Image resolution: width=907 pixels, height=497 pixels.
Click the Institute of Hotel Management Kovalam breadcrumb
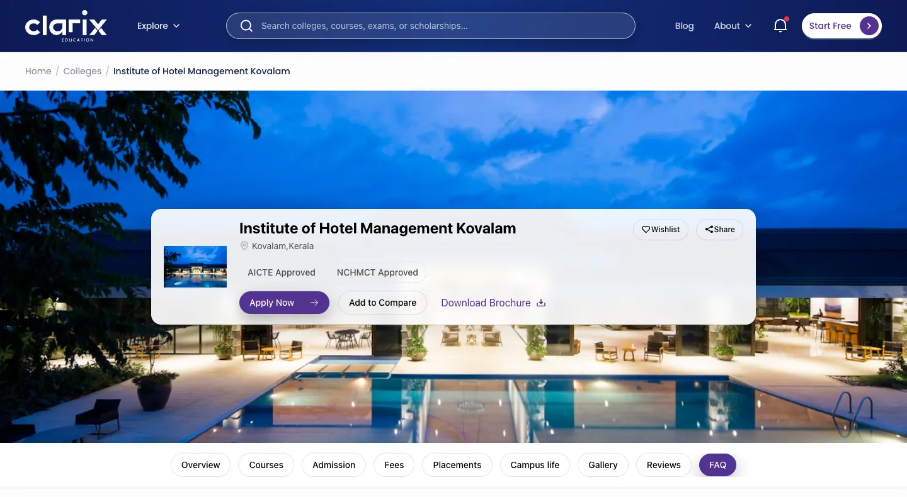click(x=202, y=71)
